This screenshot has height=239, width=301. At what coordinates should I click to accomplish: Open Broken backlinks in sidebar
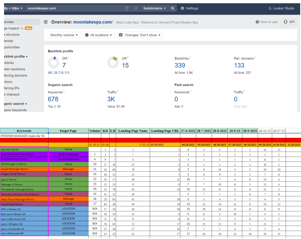coord(15,69)
